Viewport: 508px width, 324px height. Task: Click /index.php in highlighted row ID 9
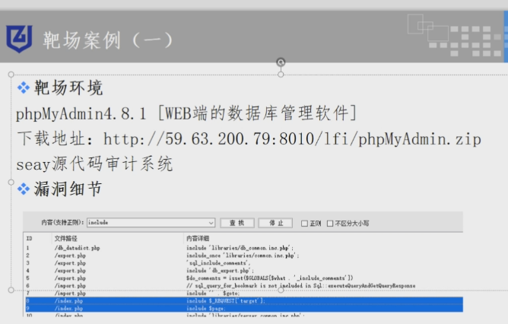[68, 309]
